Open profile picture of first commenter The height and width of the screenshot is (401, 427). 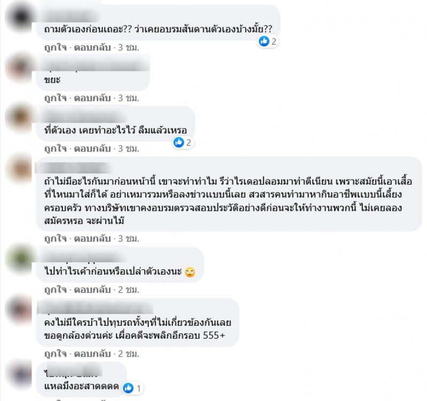click(20, 17)
